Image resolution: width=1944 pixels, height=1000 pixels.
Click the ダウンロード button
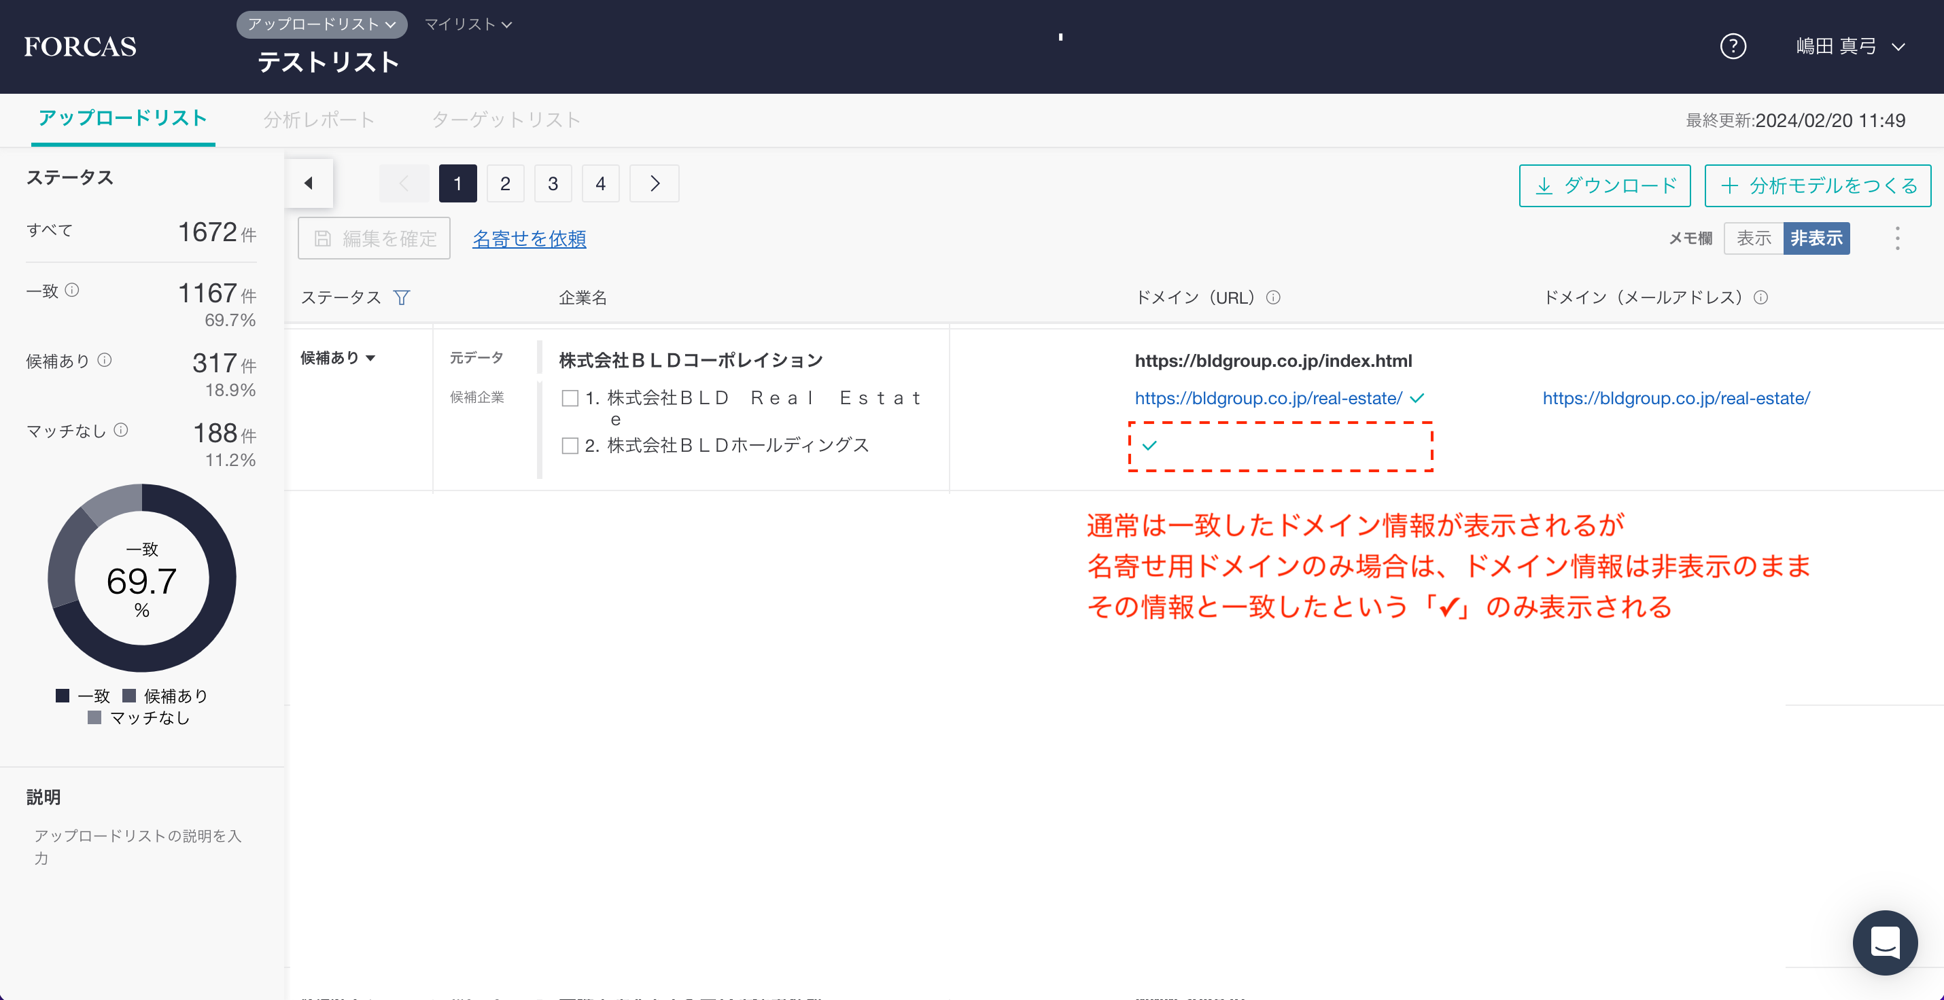(x=1604, y=185)
